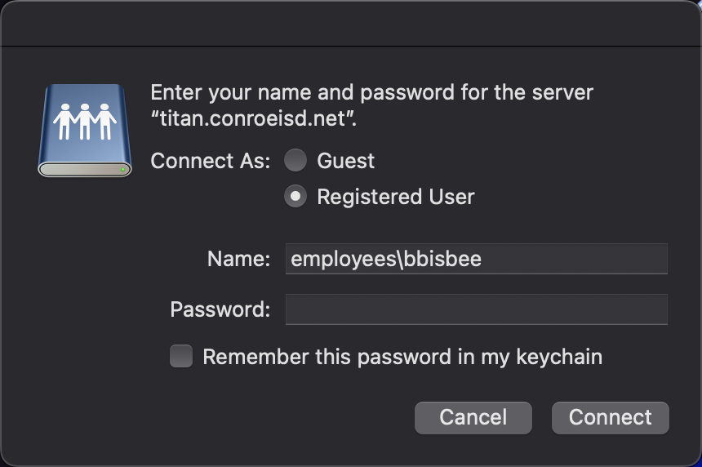Click the "Name:" field label

click(238, 260)
